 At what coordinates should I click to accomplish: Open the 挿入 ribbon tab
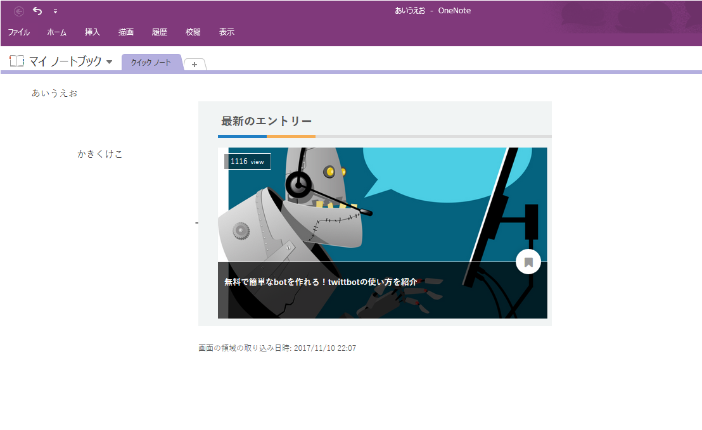click(92, 32)
